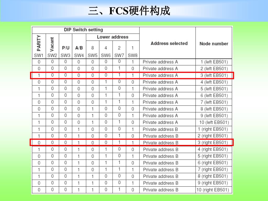This screenshot has width=268, height=201.
Task: Select node '3 (left EB501)'
Action: pos(214,75)
